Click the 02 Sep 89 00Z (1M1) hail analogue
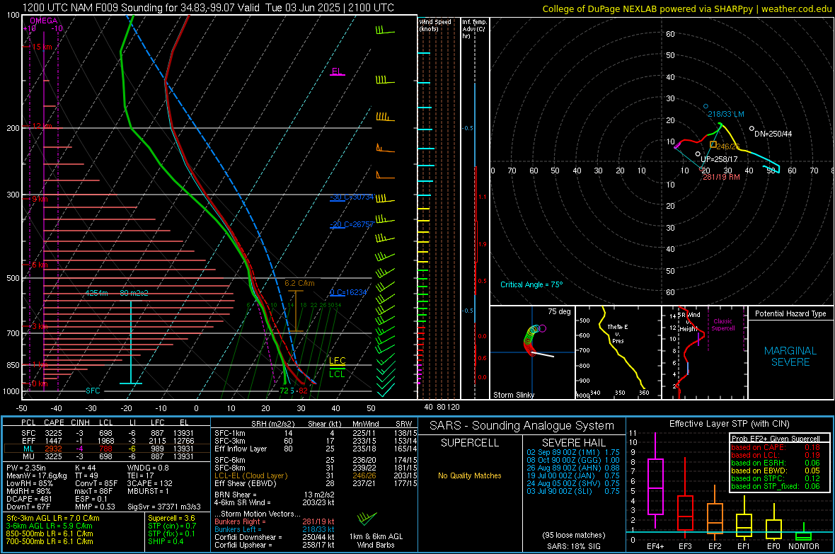835x554 pixels. [573, 452]
